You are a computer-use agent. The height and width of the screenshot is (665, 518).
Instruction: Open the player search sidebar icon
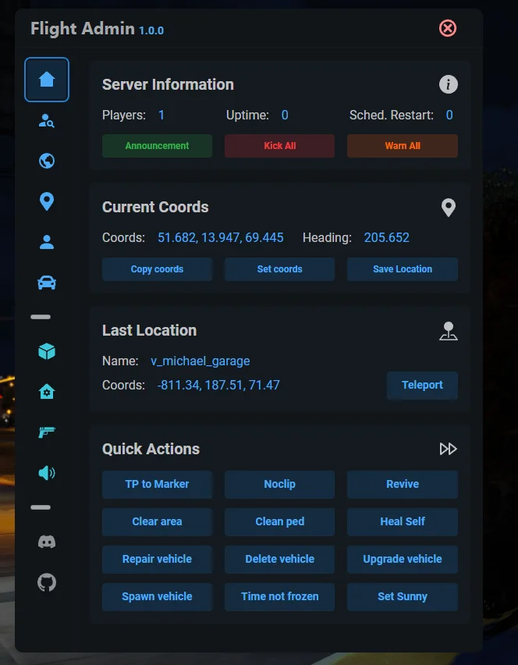click(x=47, y=121)
